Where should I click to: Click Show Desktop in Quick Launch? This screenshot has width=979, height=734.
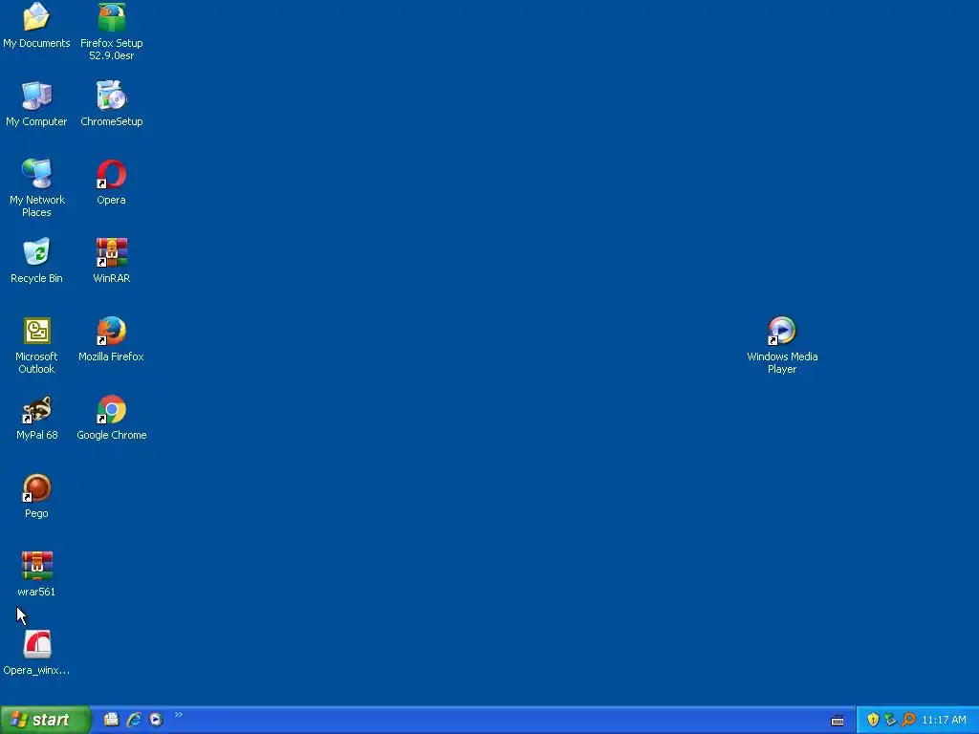(111, 720)
